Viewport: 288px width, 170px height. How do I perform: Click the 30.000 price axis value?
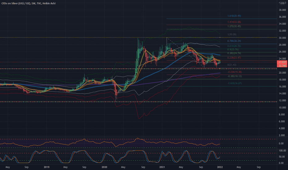point(282,38)
